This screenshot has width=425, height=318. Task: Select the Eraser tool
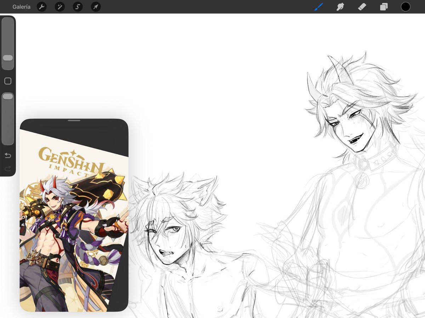point(362,7)
